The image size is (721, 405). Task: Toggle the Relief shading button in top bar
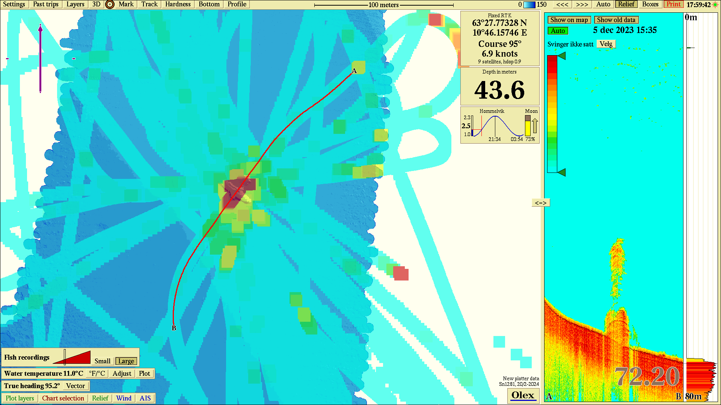[x=626, y=4]
